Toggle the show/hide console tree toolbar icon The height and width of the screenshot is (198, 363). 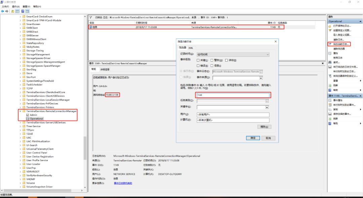click(x=17, y=11)
